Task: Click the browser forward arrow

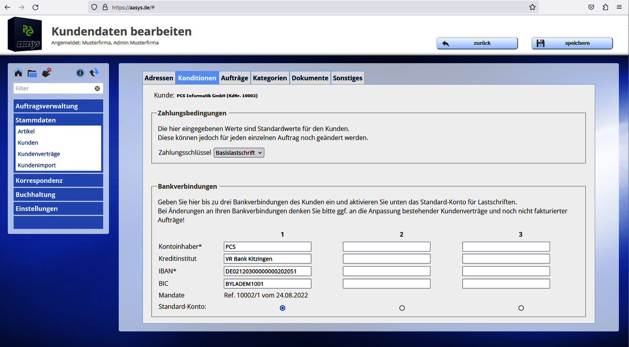Action: pyautogui.click(x=22, y=7)
